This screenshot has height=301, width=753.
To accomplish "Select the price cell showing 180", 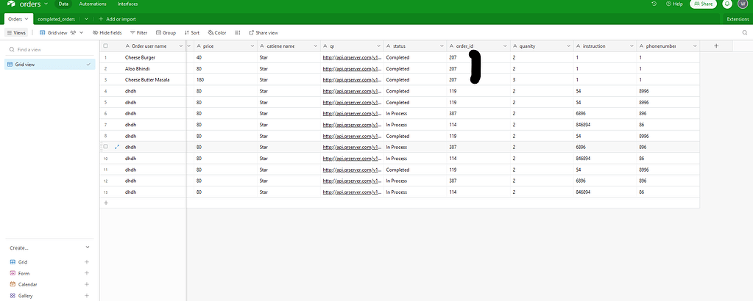I will click(225, 80).
